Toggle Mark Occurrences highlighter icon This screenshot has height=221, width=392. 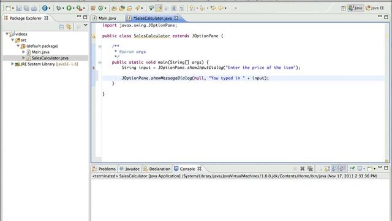point(159,8)
